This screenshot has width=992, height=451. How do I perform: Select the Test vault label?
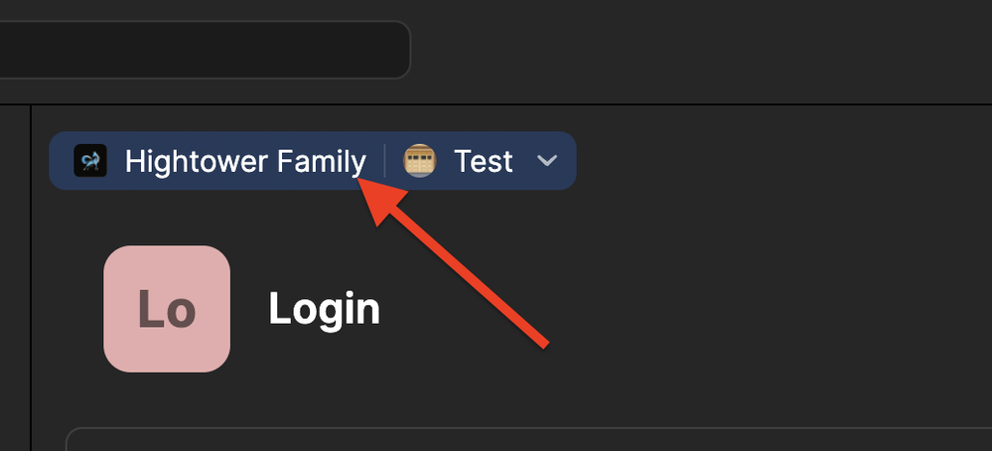pos(484,161)
